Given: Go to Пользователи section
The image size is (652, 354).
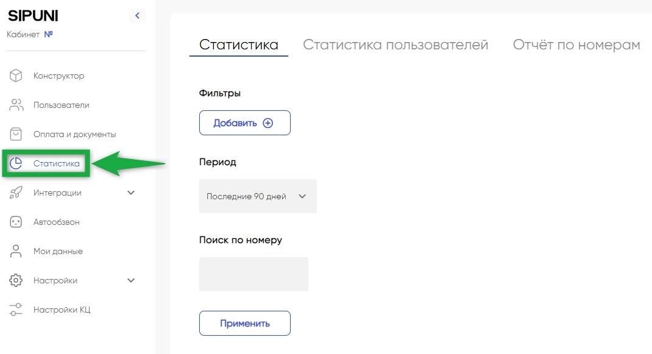Looking at the screenshot, I should [x=61, y=105].
